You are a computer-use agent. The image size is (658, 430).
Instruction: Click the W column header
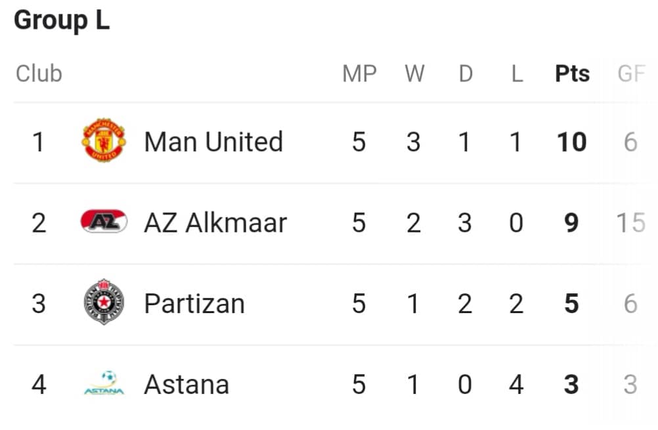tap(414, 74)
